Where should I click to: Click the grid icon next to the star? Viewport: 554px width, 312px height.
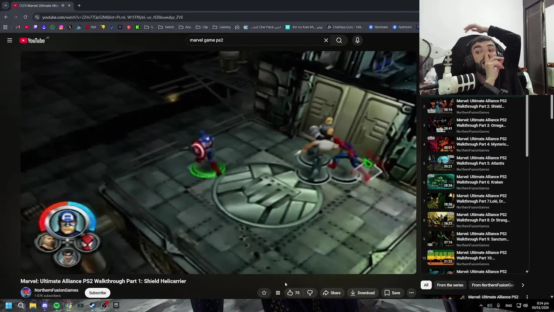click(278, 293)
